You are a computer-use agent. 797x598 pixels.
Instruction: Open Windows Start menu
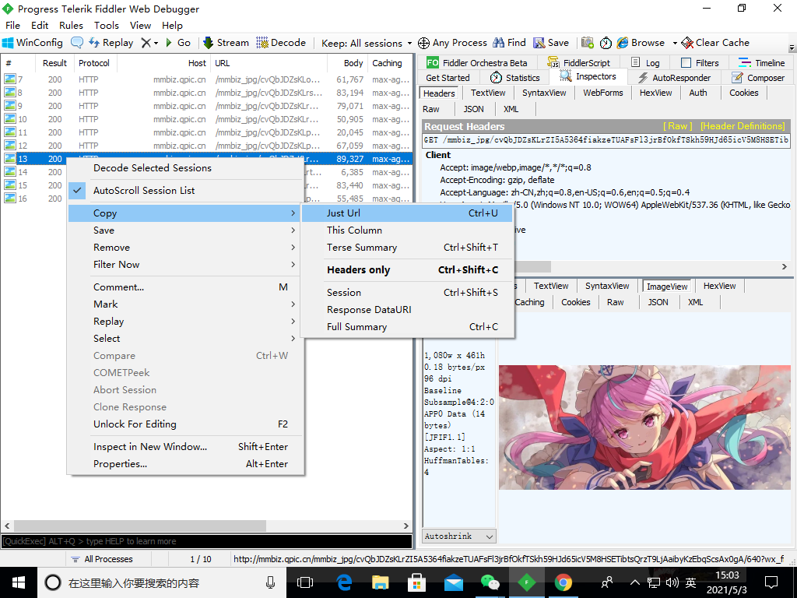tap(19, 582)
